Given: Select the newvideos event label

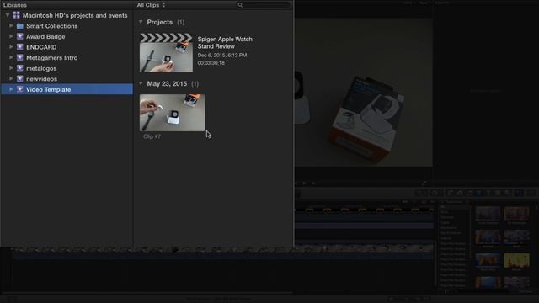Looking at the screenshot, I should point(41,79).
